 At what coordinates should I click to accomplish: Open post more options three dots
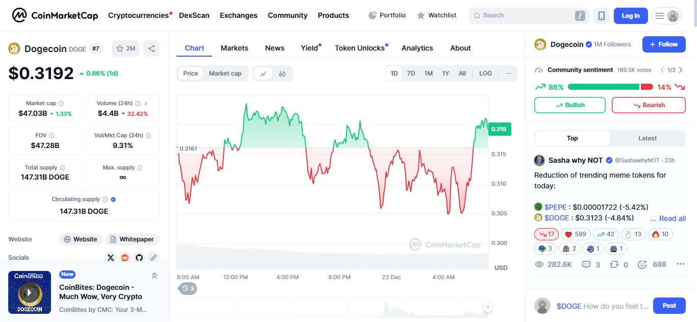click(680, 264)
